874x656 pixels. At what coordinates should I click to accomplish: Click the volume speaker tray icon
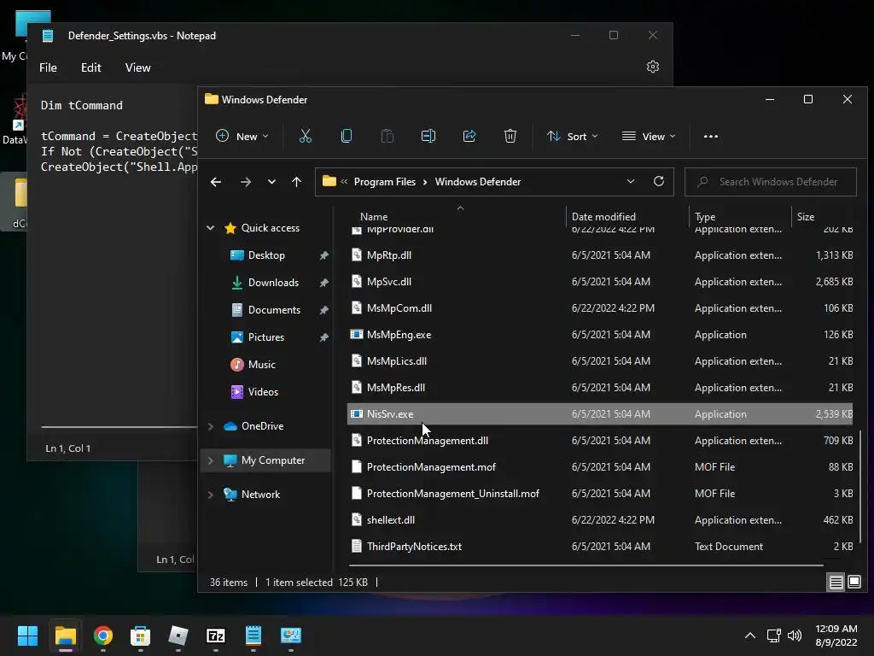[x=795, y=635]
